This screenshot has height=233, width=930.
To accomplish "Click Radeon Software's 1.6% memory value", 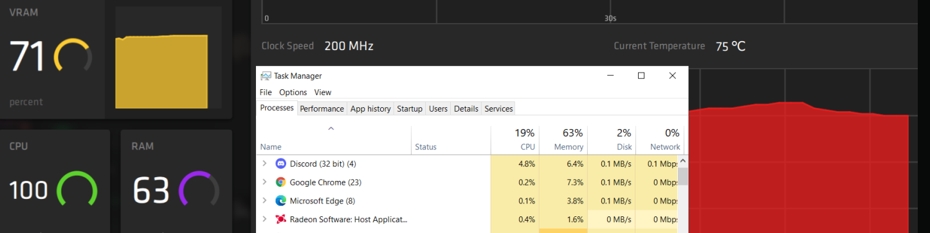I will coord(574,220).
